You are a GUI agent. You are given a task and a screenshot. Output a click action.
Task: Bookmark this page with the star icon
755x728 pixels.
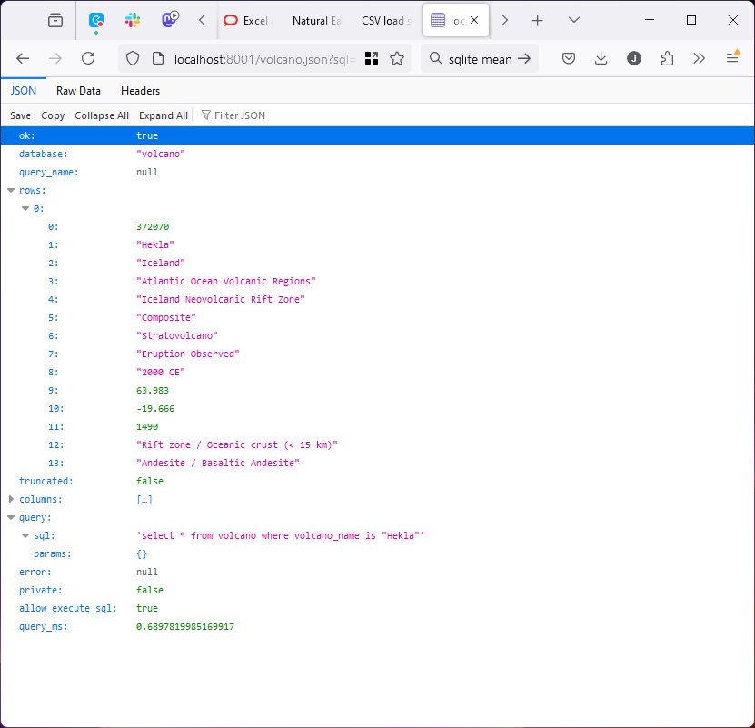pyautogui.click(x=397, y=58)
